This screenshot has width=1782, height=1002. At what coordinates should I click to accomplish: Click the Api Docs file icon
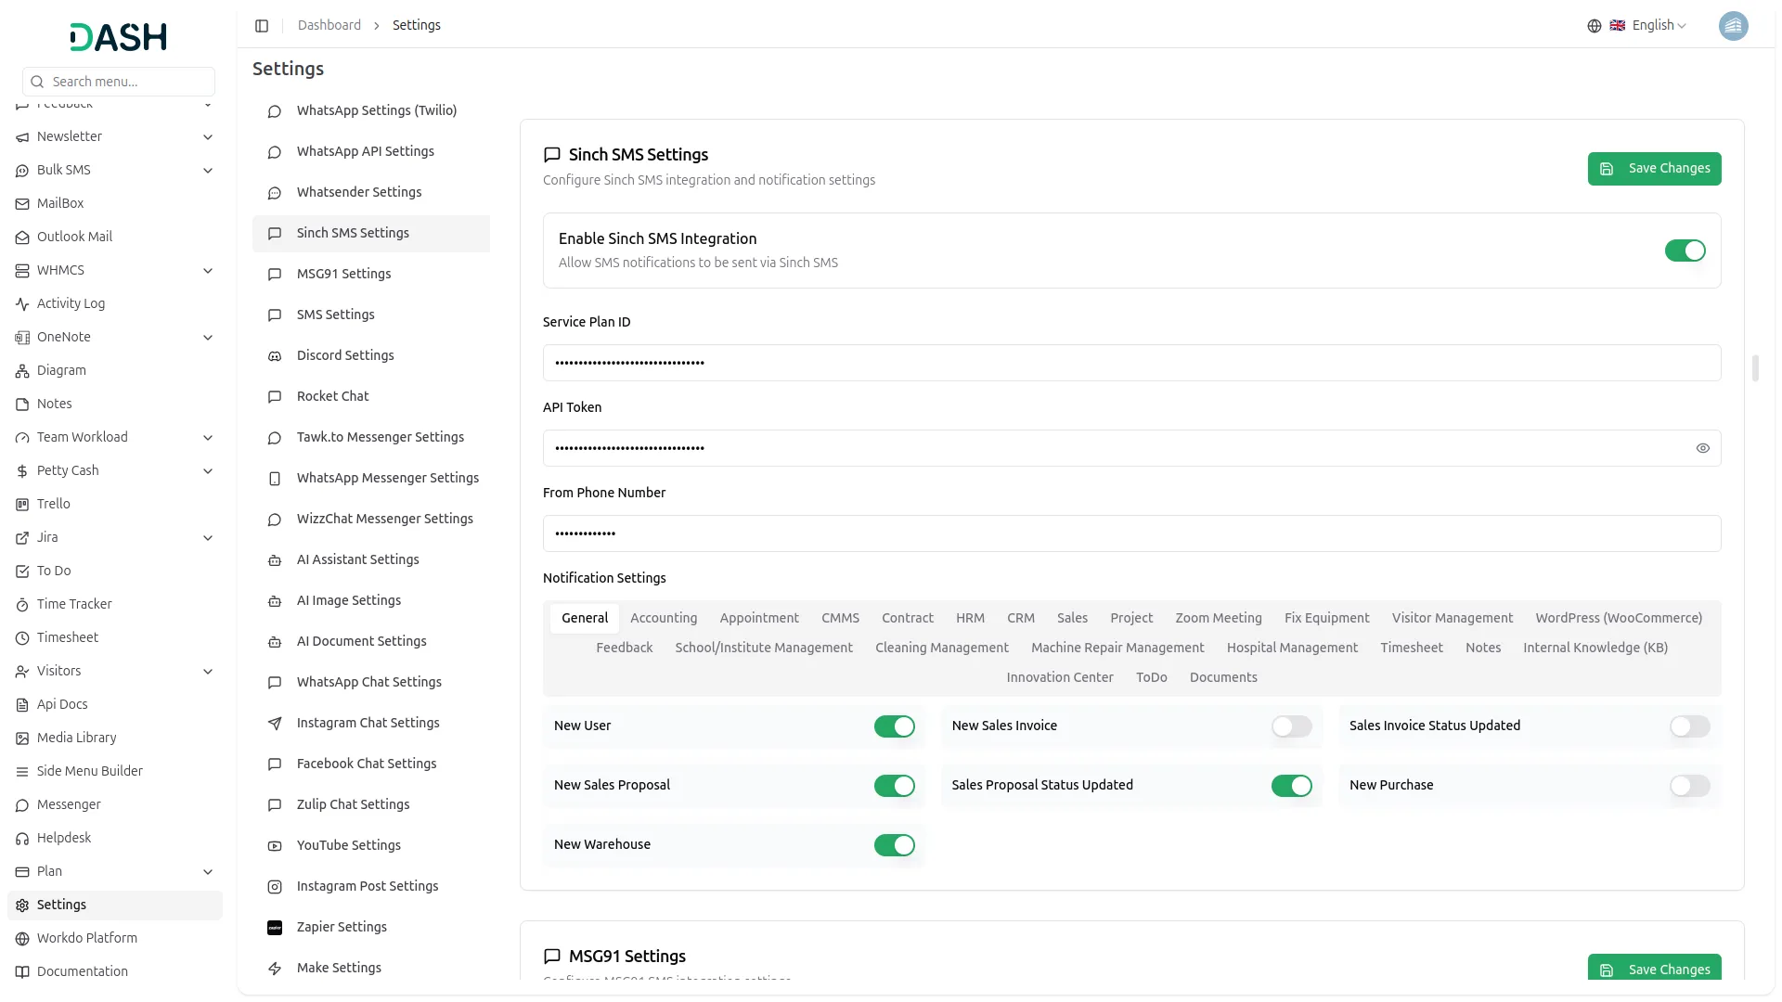[22, 705]
